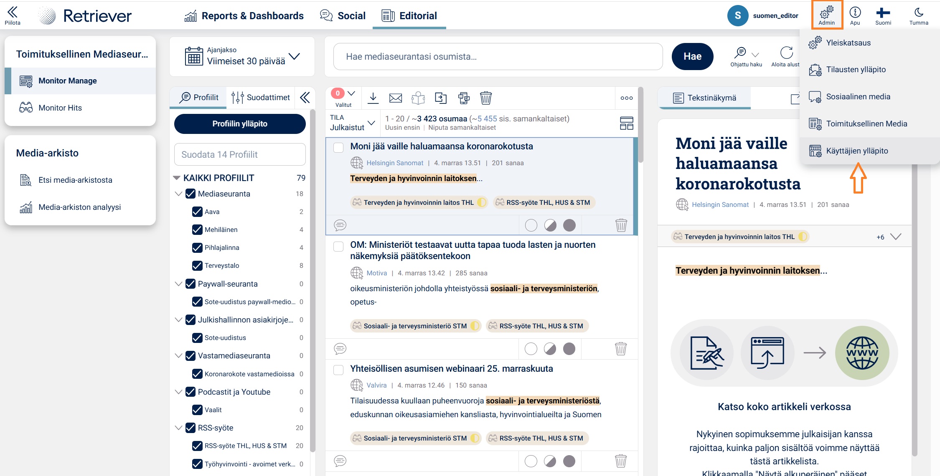Select Käyttäjien ylläpito from Admin menu
Screen dimensions: 940x476
tap(857, 151)
